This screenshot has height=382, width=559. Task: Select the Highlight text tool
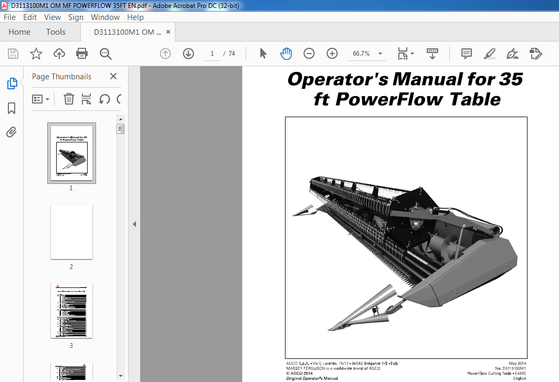(490, 54)
